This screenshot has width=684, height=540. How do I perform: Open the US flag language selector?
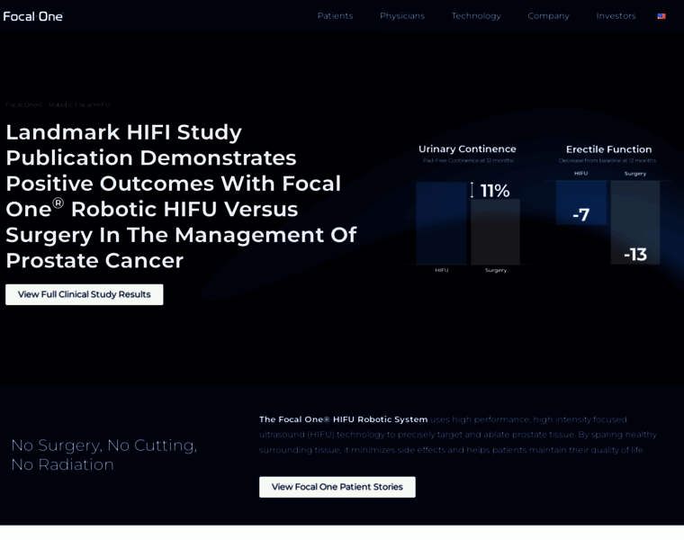pyautogui.click(x=661, y=16)
